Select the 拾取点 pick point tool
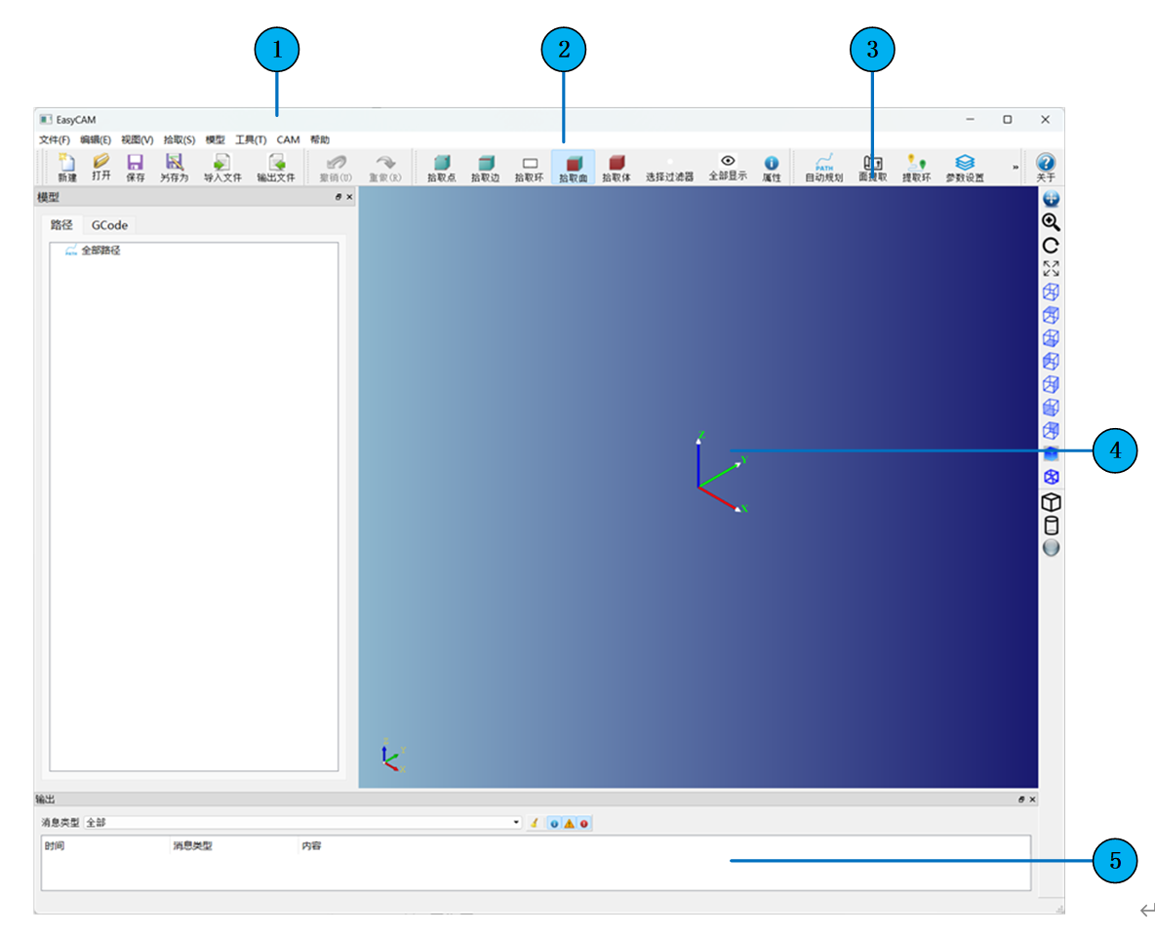1155x935 pixels. (x=441, y=167)
